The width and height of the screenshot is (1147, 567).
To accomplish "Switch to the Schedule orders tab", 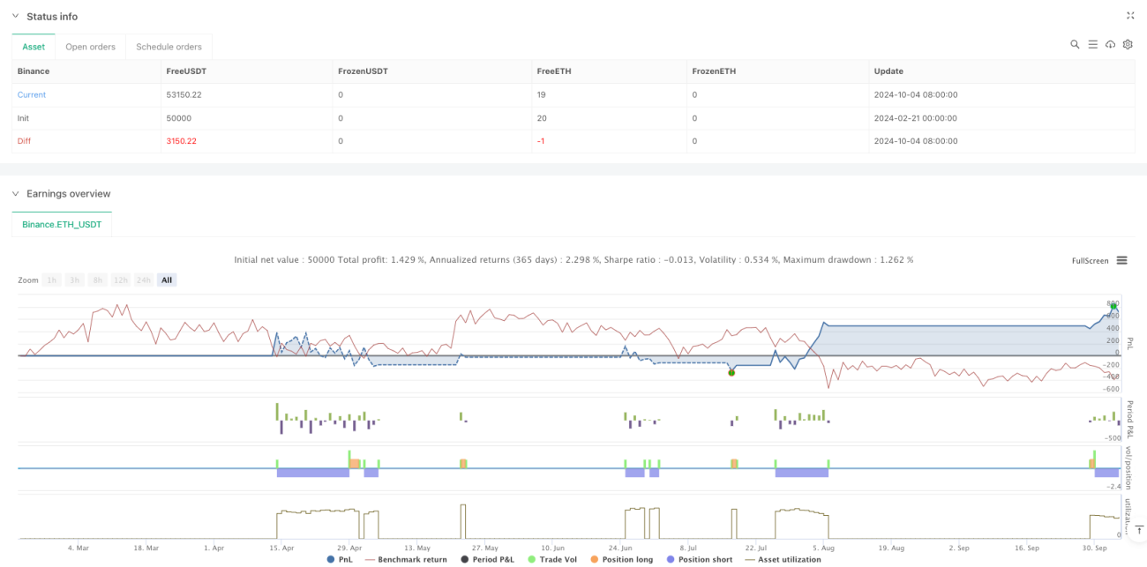I will pyautogui.click(x=169, y=47).
